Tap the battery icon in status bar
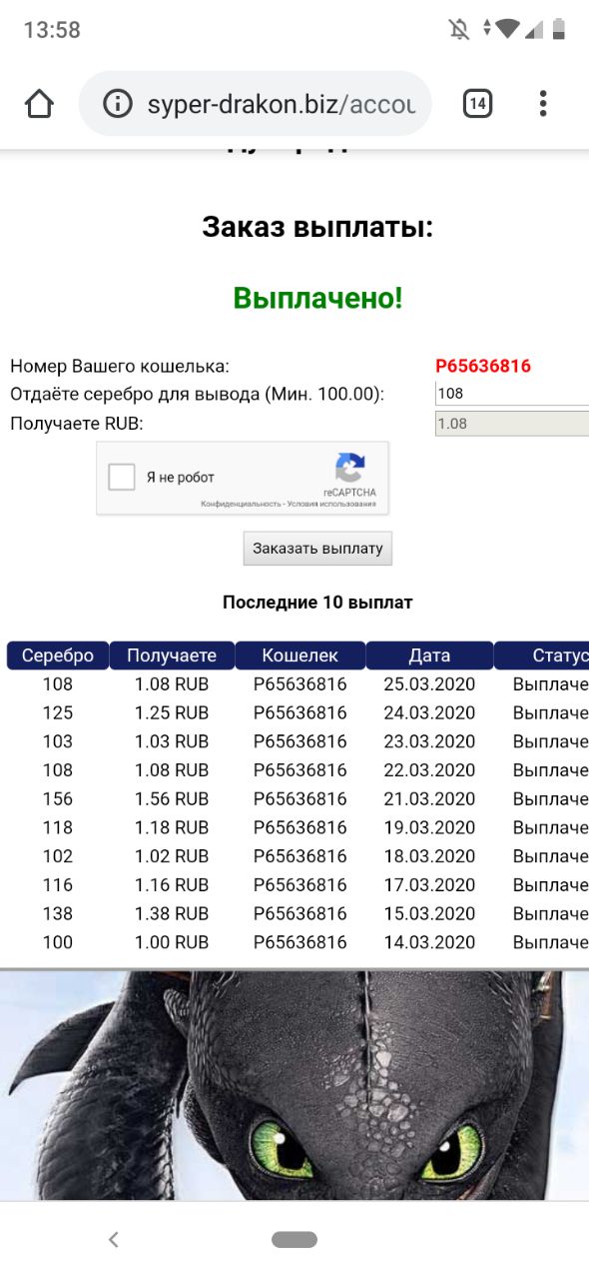The height and width of the screenshot is (1279, 589). [x=558, y=30]
